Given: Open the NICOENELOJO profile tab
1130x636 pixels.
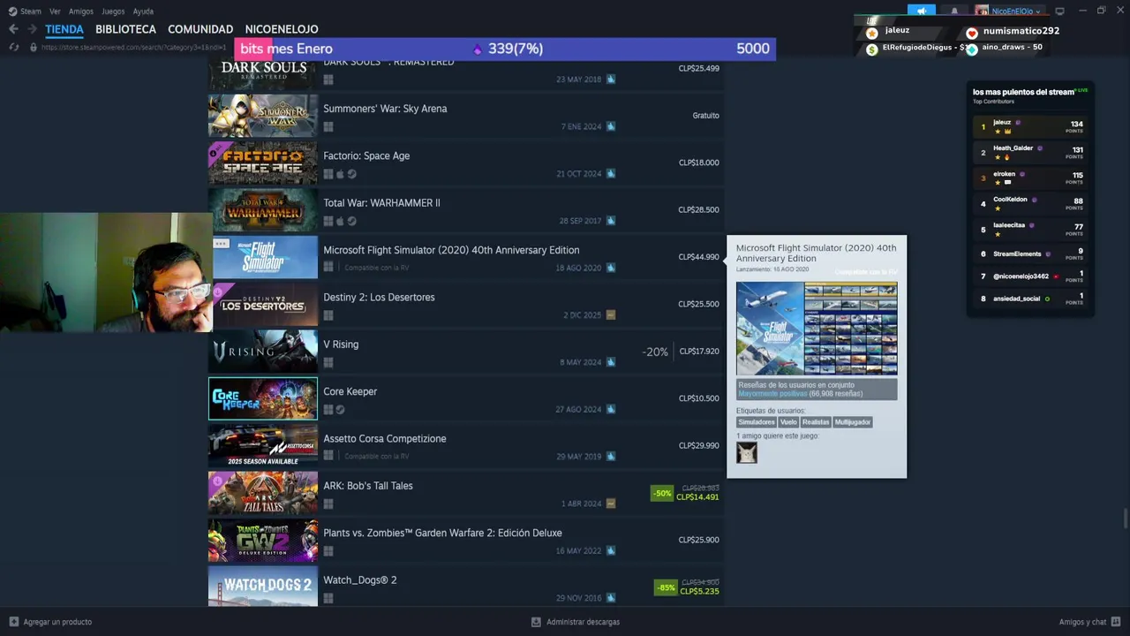Looking at the screenshot, I should 282,29.
